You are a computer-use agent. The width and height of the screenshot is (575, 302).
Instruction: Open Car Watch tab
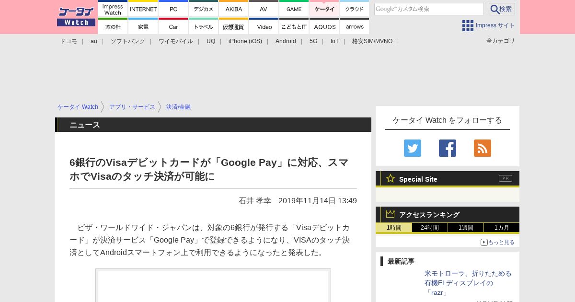(173, 26)
